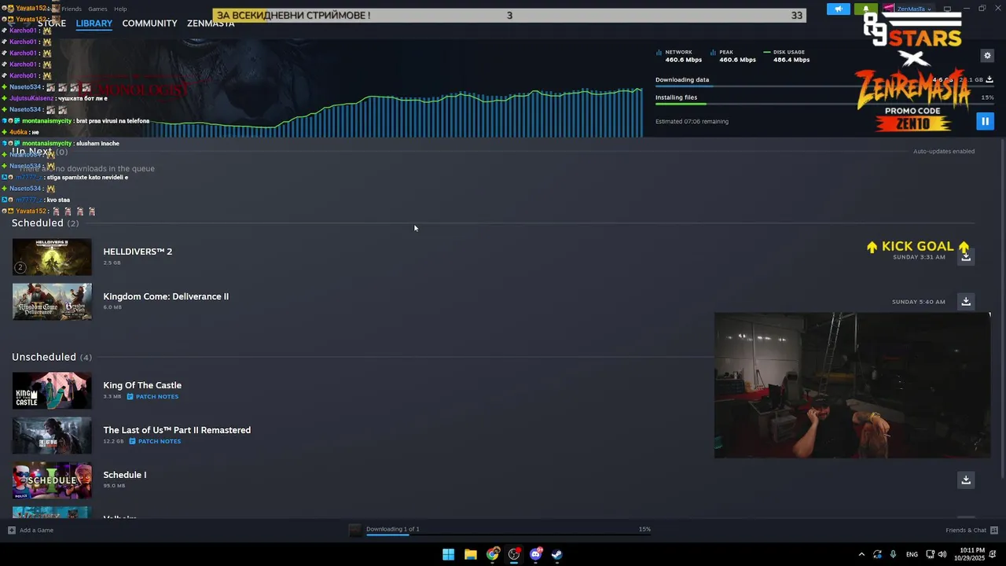The height and width of the screenshot is (566, 1006).
Task: View King Of The Castle patch notes
Action: [152, 396]
